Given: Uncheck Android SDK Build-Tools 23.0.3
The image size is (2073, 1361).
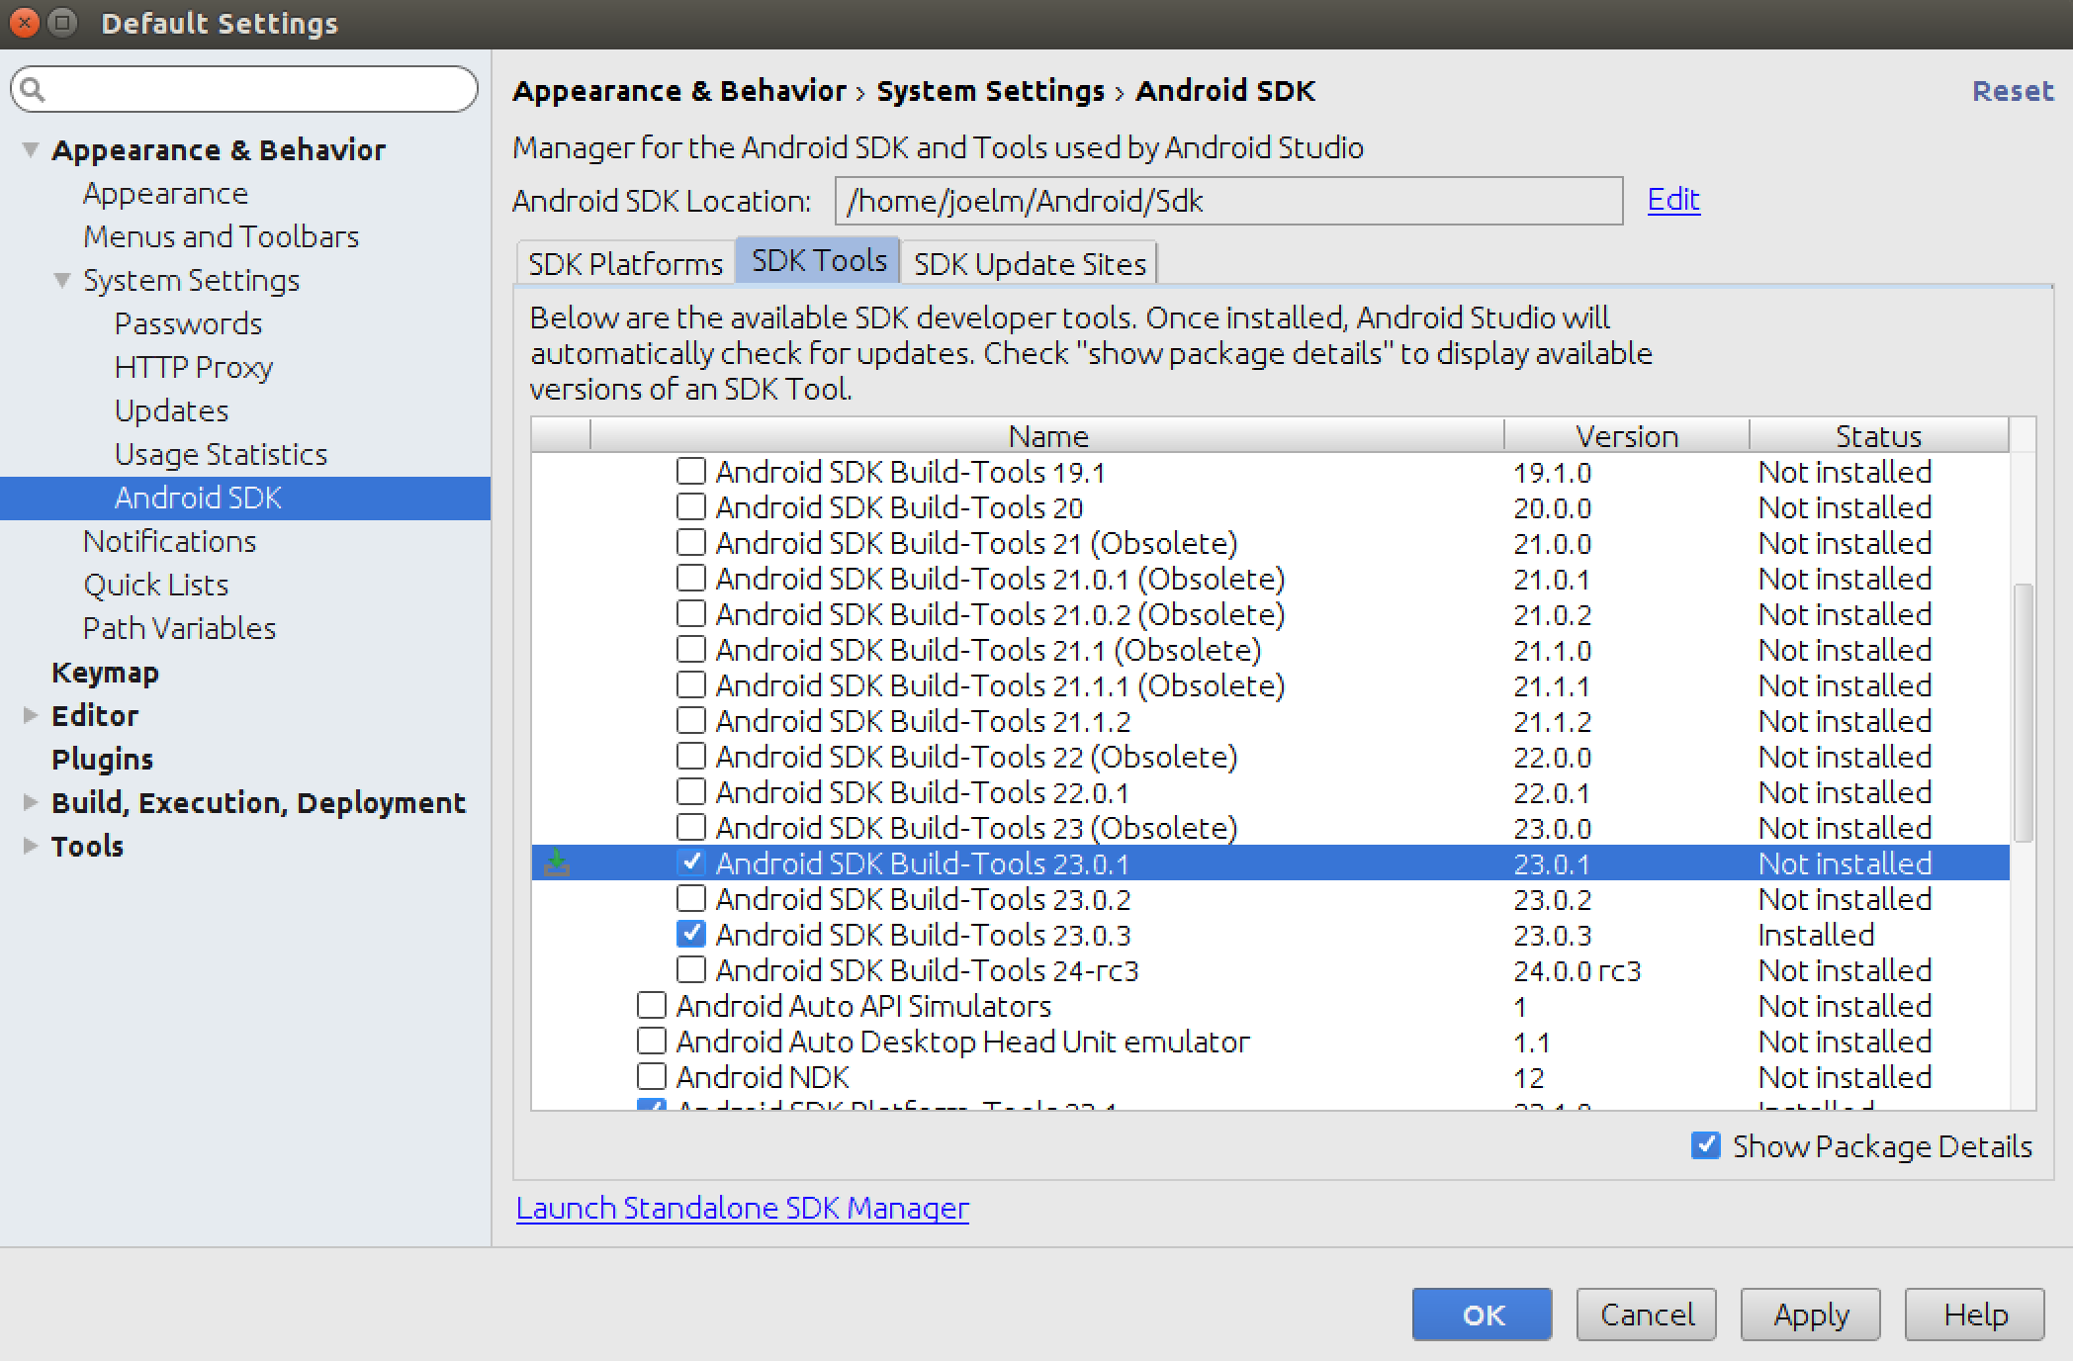Looking at the screenshot, I should 690,935.
